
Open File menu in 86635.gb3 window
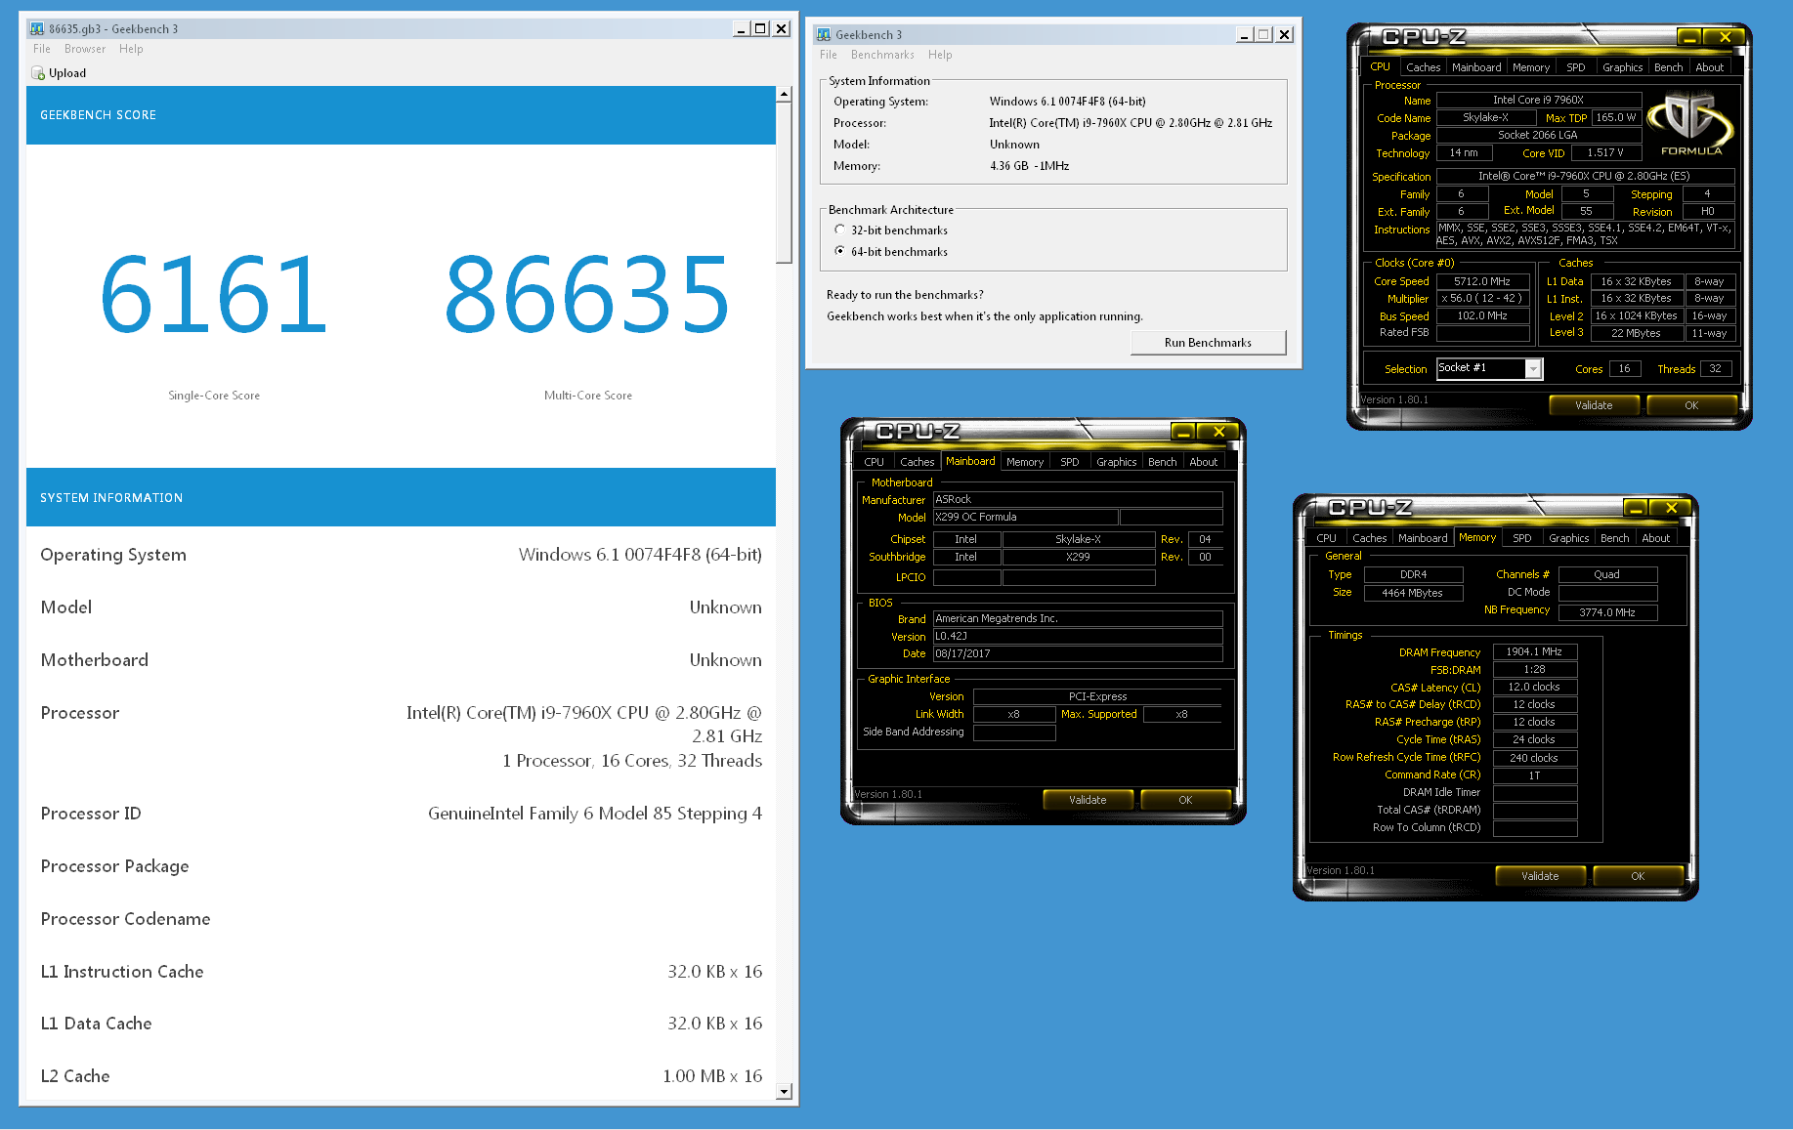(x=42, y=49)
